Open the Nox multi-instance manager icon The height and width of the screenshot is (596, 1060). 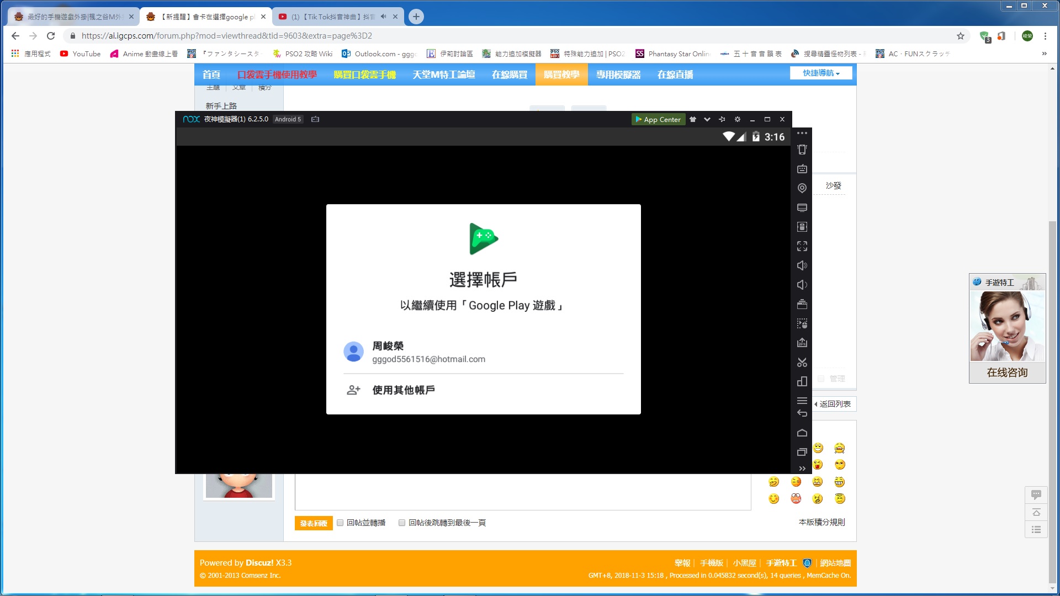coord(802,304)
